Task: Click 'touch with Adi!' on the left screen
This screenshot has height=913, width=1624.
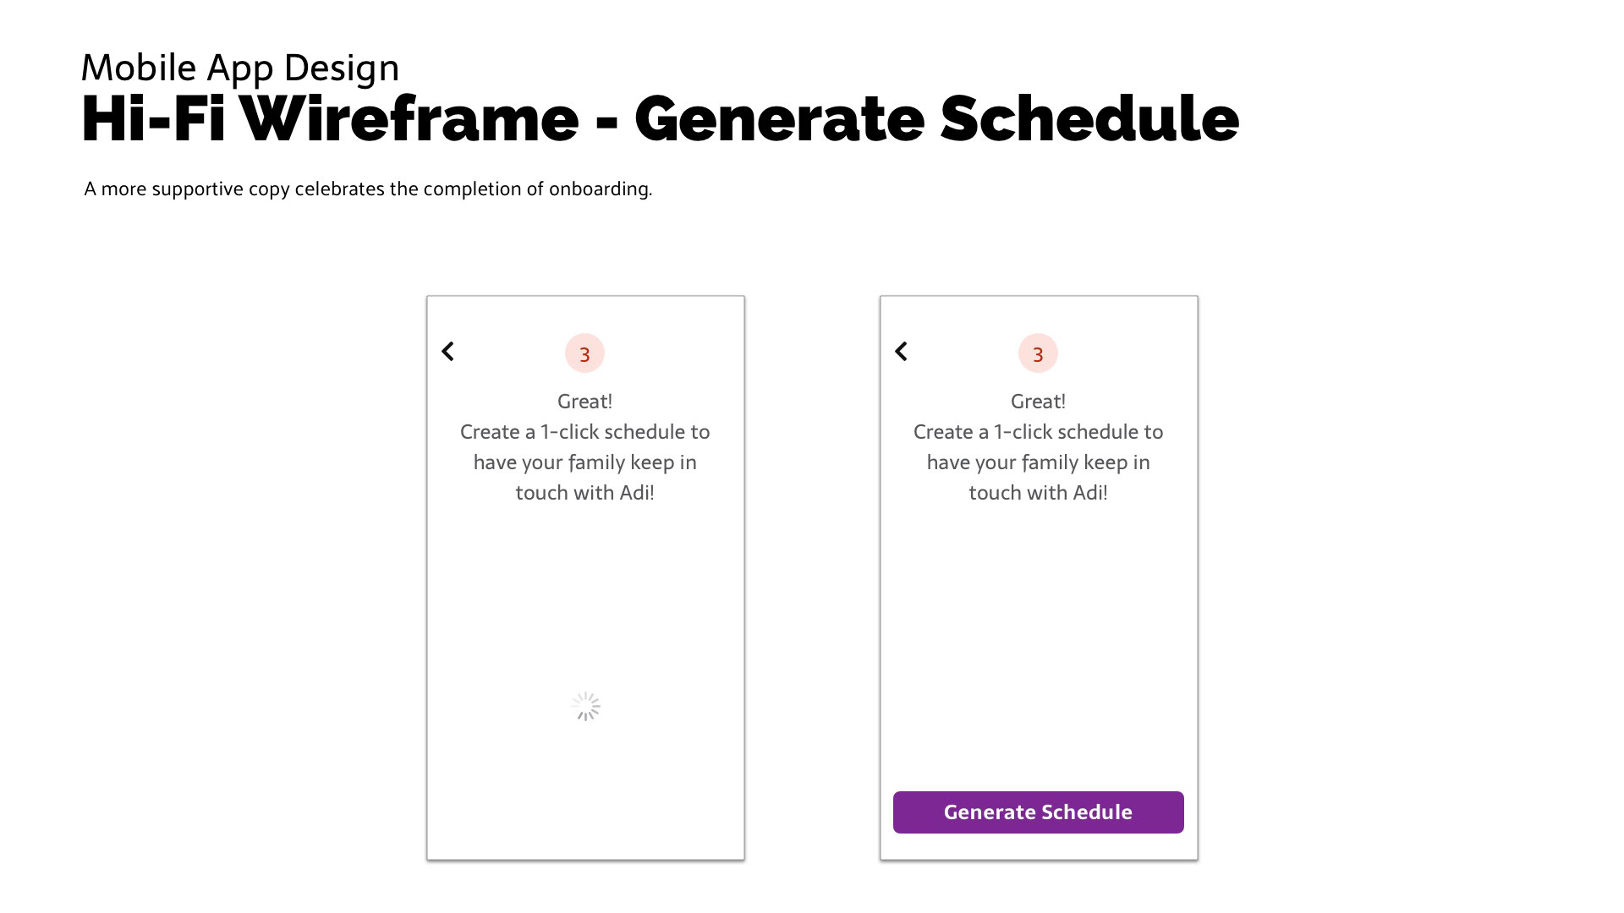Action: 584,493
